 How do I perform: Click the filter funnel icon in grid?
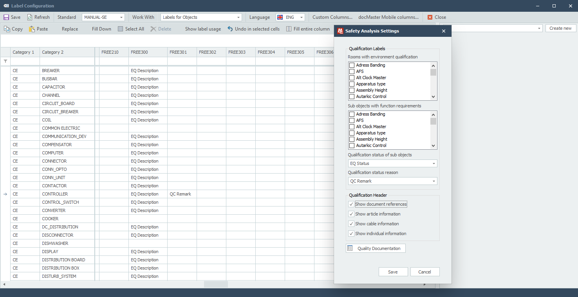(x=5, y=61)
